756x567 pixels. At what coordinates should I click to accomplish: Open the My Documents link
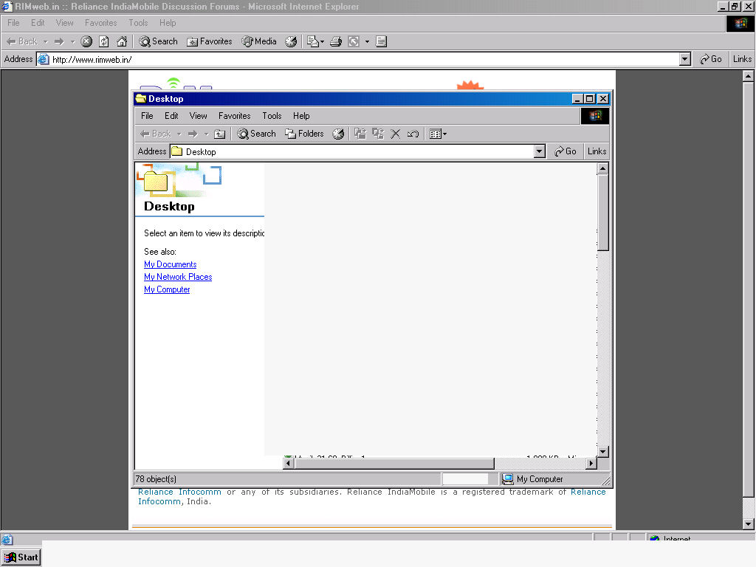coord(171,264)
